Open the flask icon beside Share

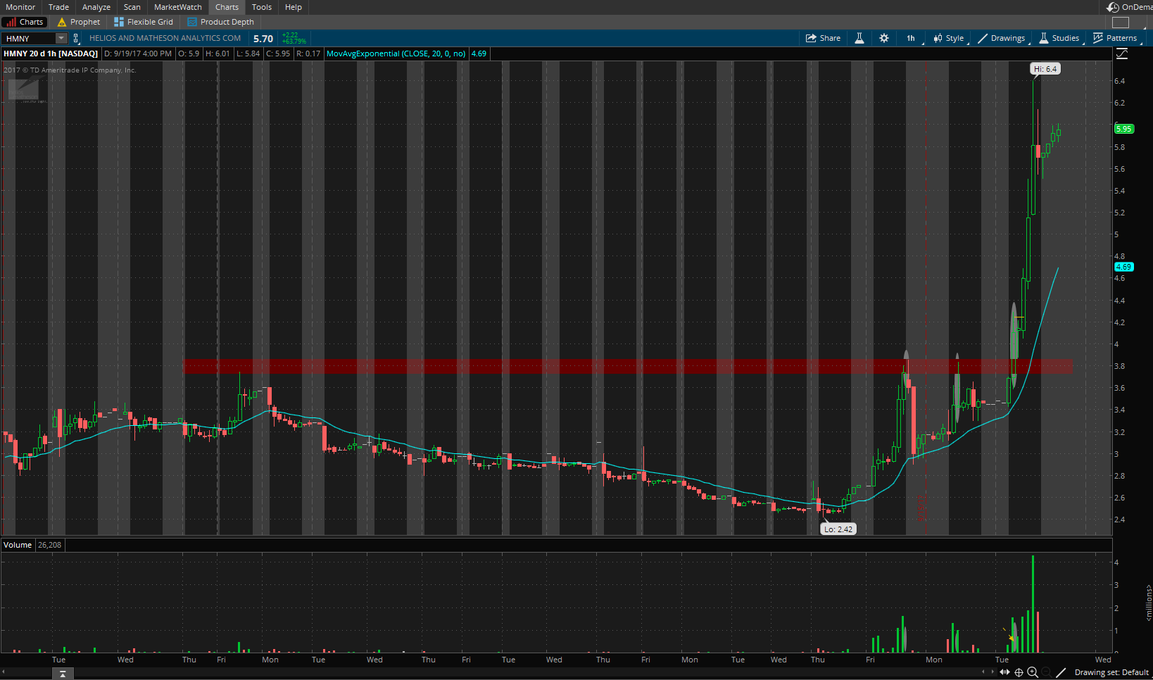(859, 38)
